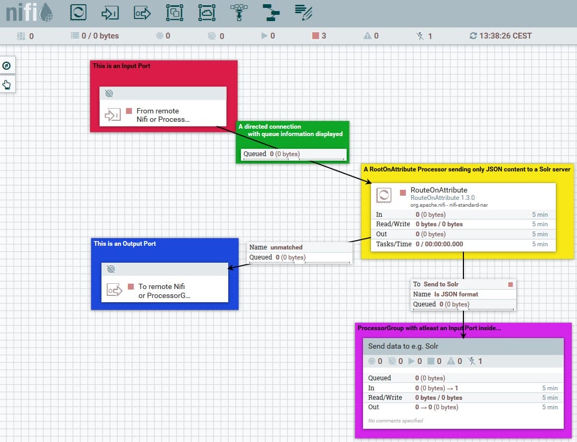
Task: Click the stopped components count in status bar
Action: click(x=319, y=36)
